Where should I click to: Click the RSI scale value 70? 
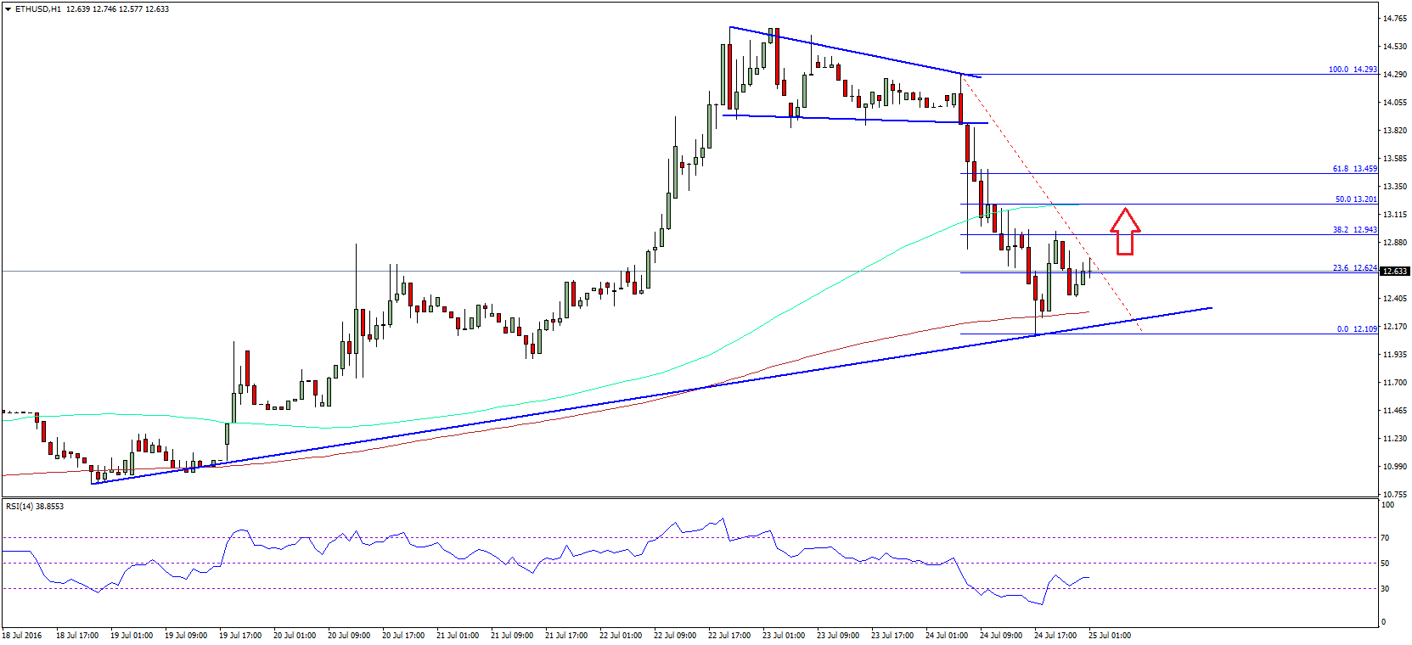tap(1385, 538)
